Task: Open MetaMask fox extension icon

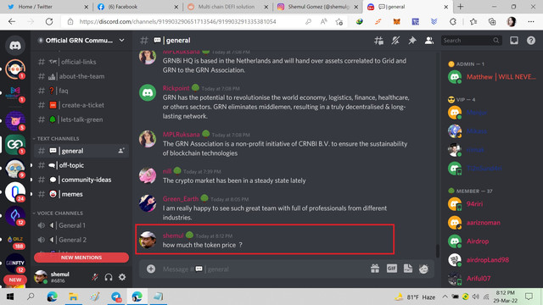Action: [x=396, y=22]
